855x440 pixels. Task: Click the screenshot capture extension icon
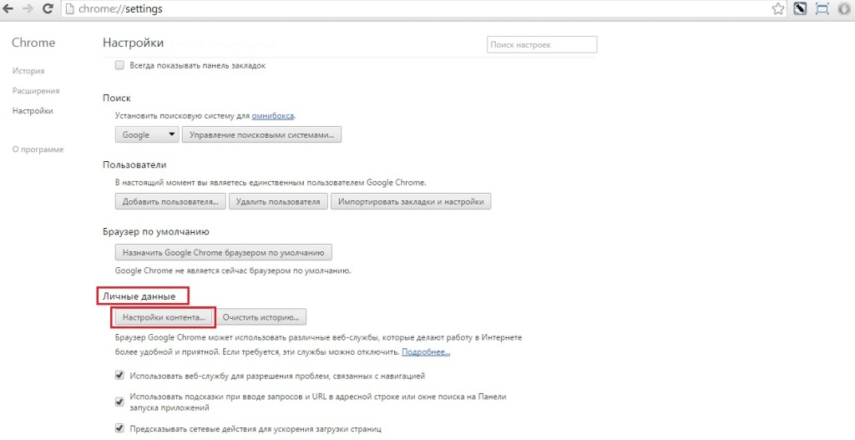coord(822,9)
